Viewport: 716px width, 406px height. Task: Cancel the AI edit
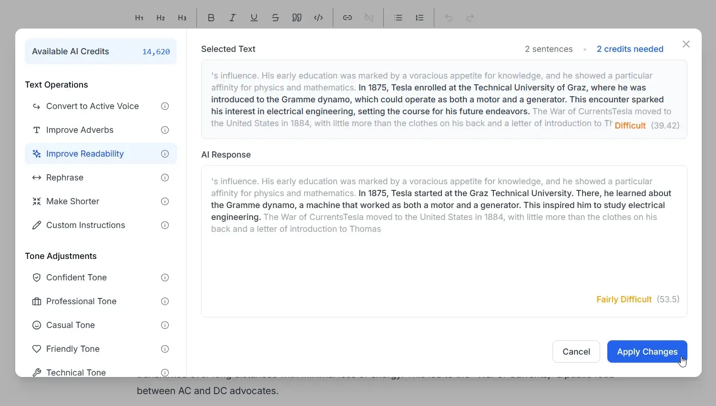(576, 351)
